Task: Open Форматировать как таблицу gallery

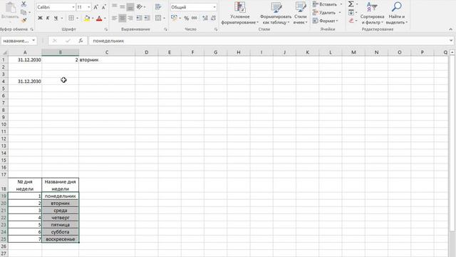Action: pyautogui.click(x=276, y=13)
